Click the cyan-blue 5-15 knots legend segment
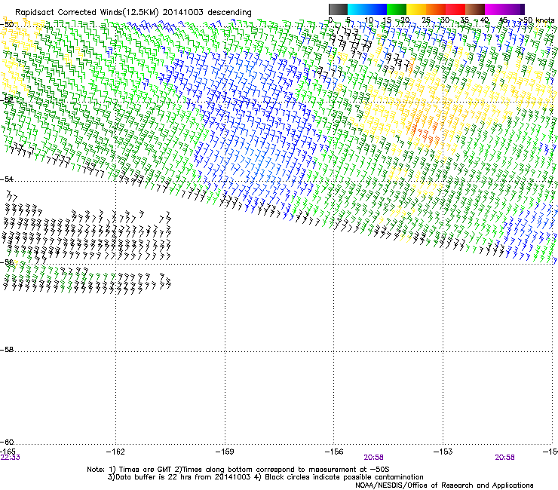Screen dimensions: 558x490 click(x=367, y=9)
